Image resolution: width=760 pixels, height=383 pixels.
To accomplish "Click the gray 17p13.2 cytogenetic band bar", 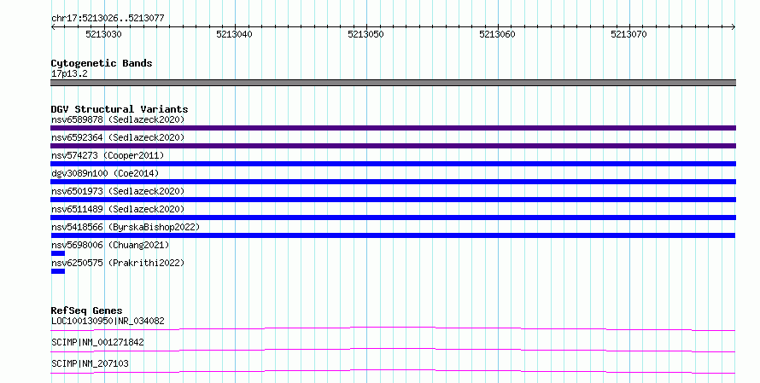I will coord(393,83).
